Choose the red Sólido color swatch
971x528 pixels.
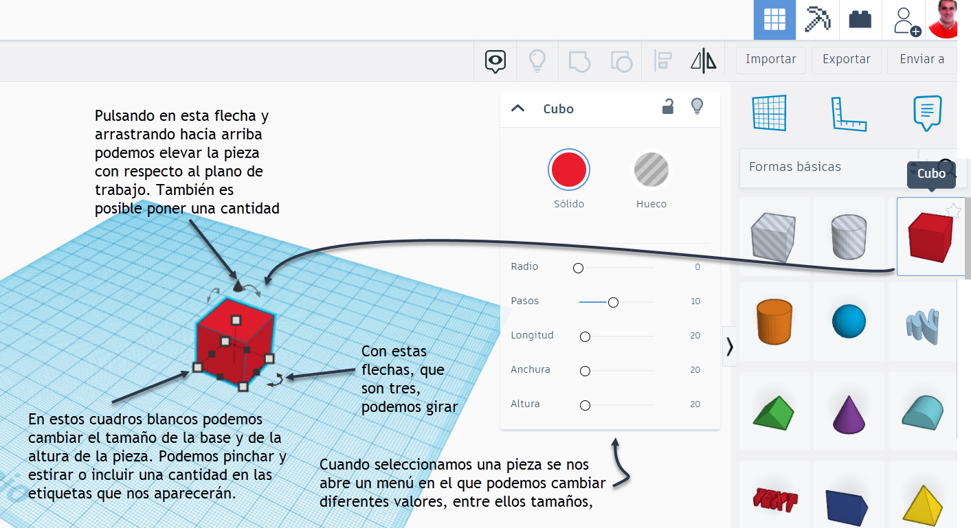(x=568, y=168)
